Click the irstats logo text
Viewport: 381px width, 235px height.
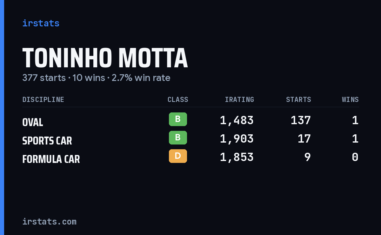[x=41, y=23]
